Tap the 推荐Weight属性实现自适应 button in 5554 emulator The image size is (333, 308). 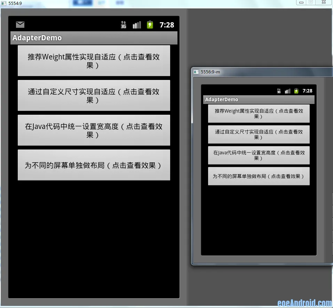point(94,61)
